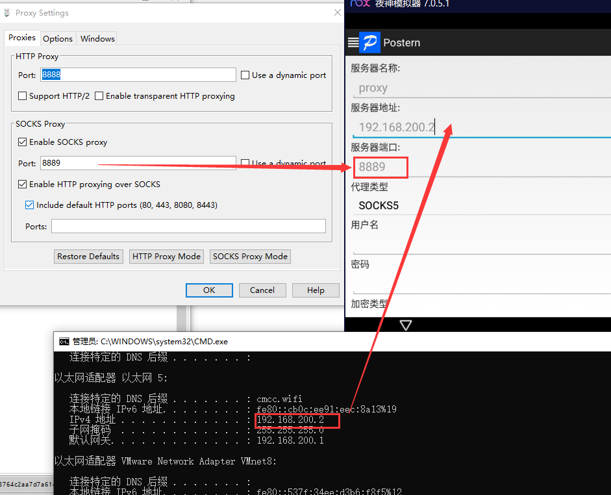Confirm settings with the OK button
This screenshot has height=495, width=611.
pos(209,290)
